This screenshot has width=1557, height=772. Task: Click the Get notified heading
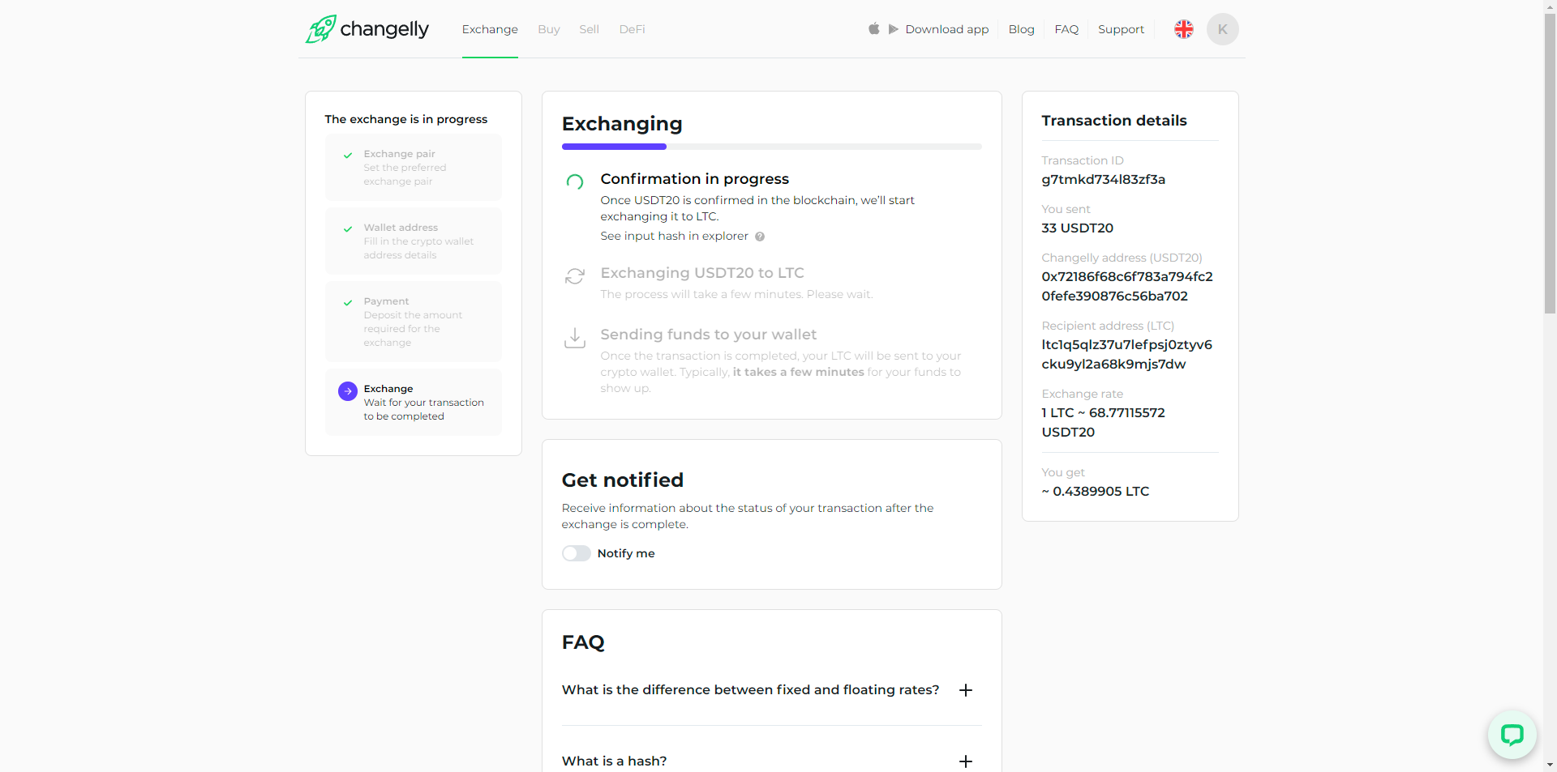[x=623, y=480]
